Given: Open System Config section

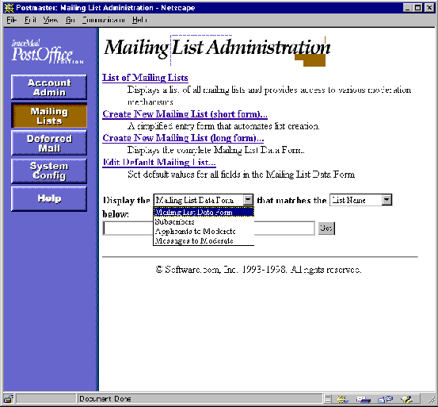Looking at the screenshot, I should [49, 171].
